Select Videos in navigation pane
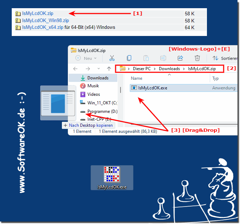Screen dimensions: 240x224 pos(93,94)
